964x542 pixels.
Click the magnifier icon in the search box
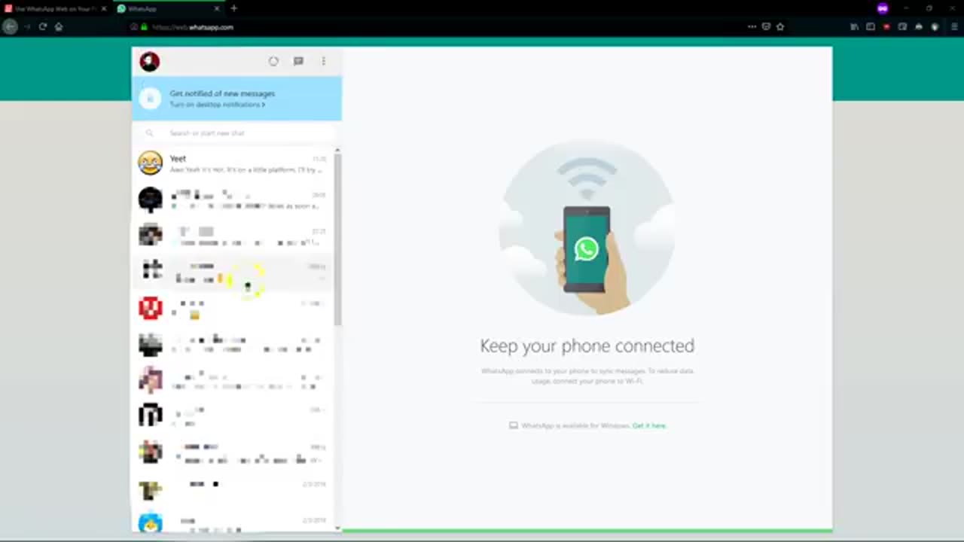click(x=149, y=133)
